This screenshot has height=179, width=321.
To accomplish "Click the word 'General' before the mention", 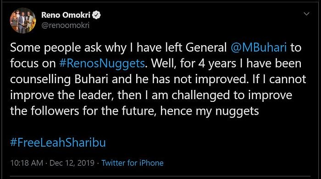I will [x=206, y=47].
